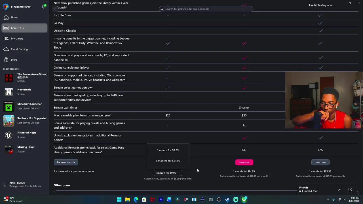Click the EA Play row label
Screen dimensions: 363x204
(58, 23)
